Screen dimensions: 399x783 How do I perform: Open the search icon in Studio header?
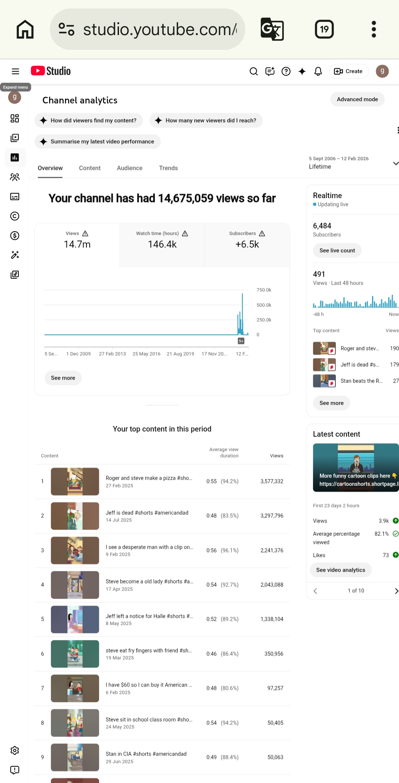tap(254, 71)
